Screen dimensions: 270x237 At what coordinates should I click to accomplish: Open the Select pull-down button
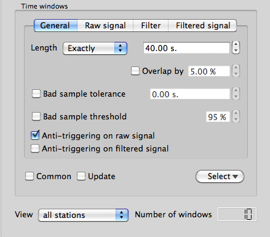220,176
